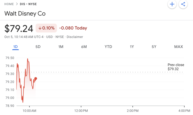The height and width of the screenshot is (115, 193).
Task: Switch to the 6M tab
Action: (84, 47)
